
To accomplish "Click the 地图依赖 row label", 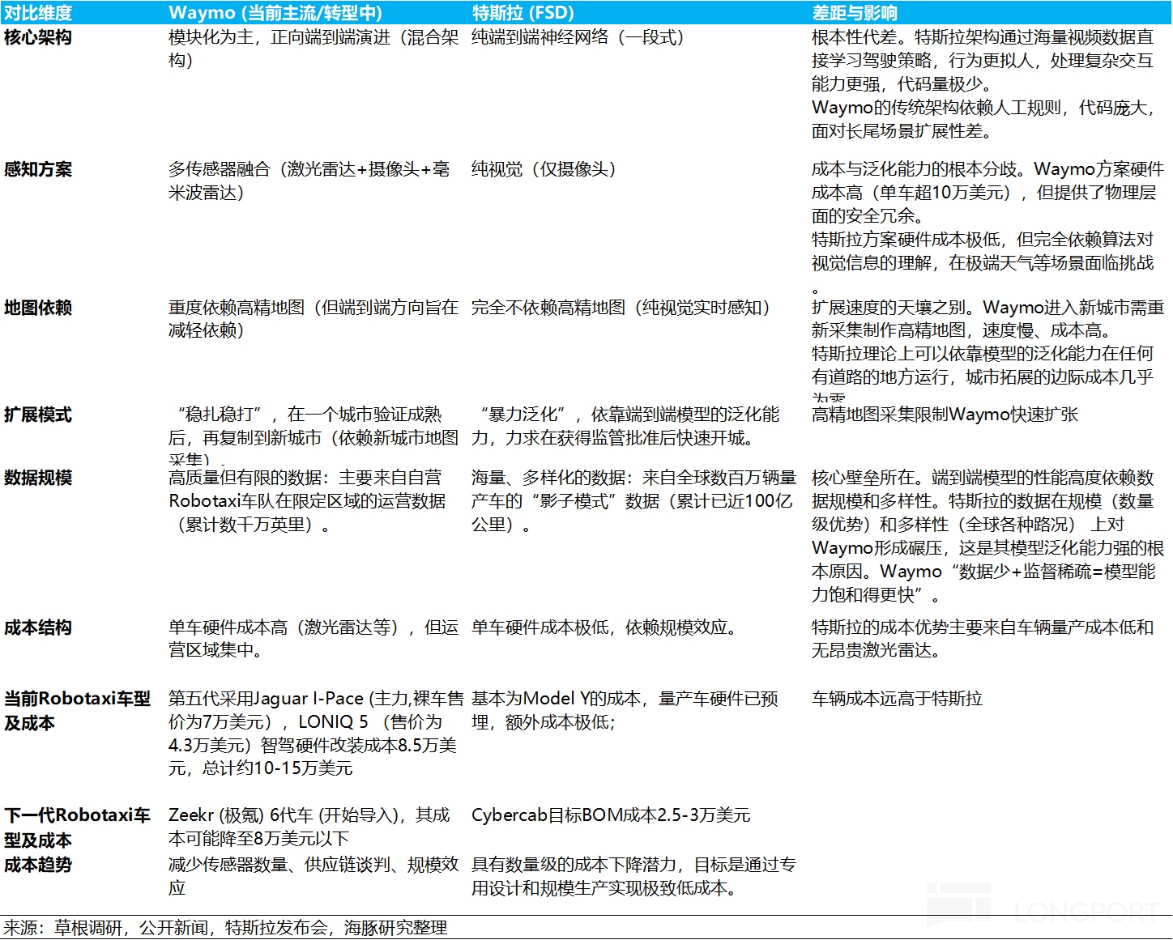I will tap(38, 308).
